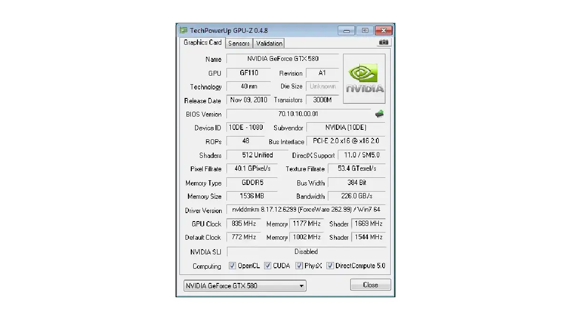Open the NVIDIA GeForce GTX 580 dropdown

[x=245, y=286]
